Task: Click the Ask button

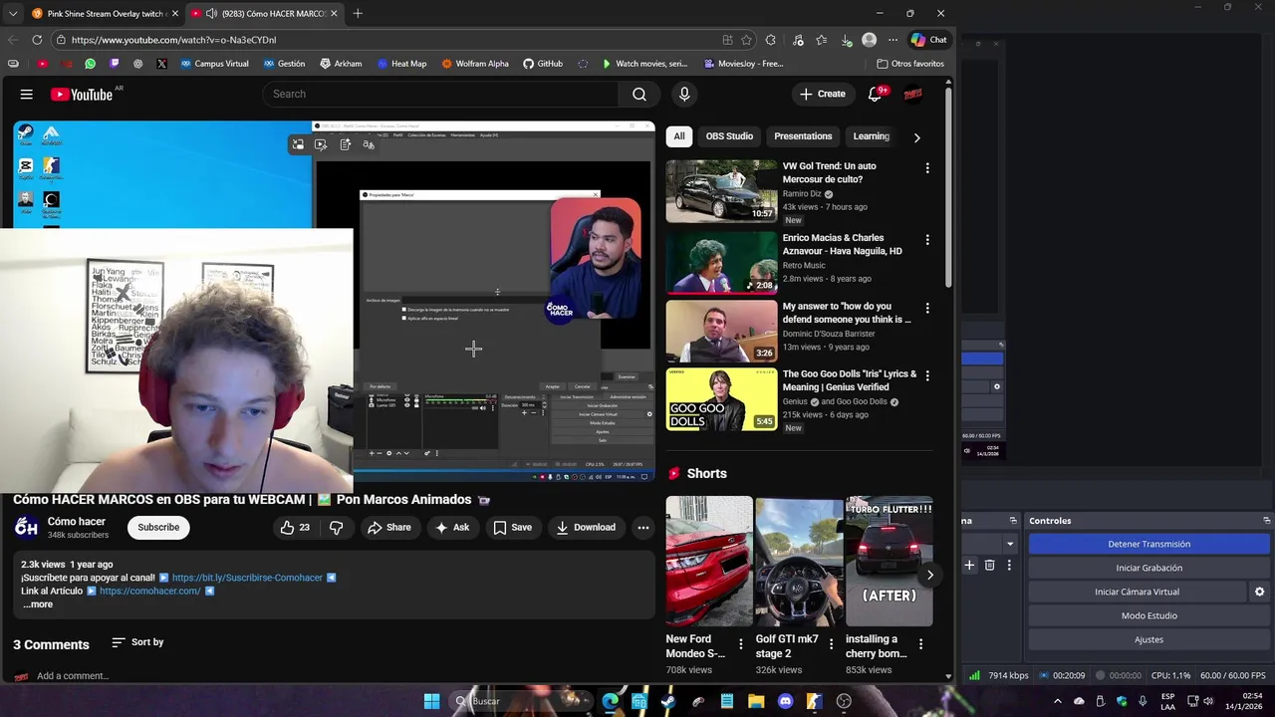Action: tap(452, 528)
